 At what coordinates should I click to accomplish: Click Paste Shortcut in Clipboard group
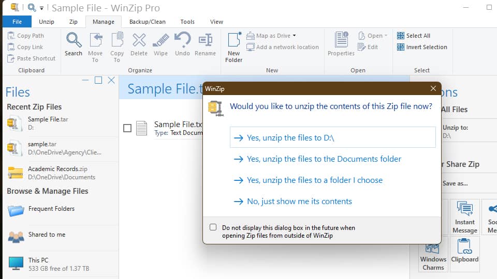[x=32, y=58]
